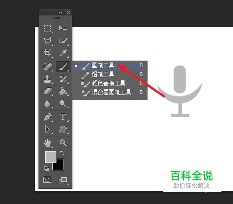Screen dimensions: 233x204
Task: Select the Rectangular Marquee tool
Action: coord(47,29)
